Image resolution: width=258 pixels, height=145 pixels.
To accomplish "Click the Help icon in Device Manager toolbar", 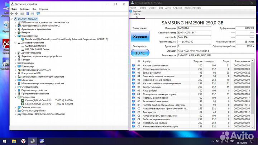I will (x=28, y=14).
